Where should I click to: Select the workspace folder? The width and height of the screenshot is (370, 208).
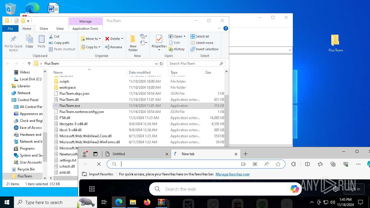click(67, 88)
